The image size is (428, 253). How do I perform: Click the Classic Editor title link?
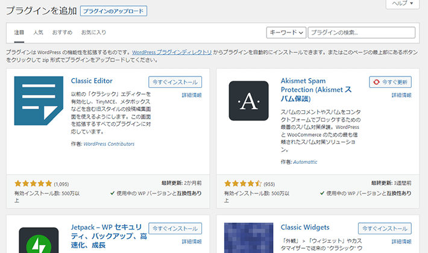pyautogui.click(x=92, y=81)
